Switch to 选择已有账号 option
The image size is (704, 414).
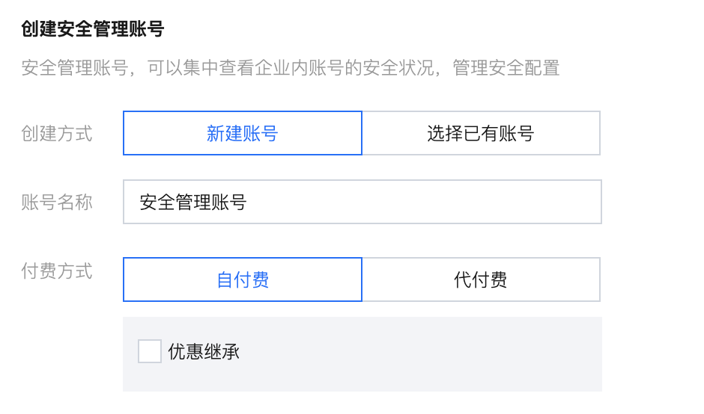tap(481, 134)
